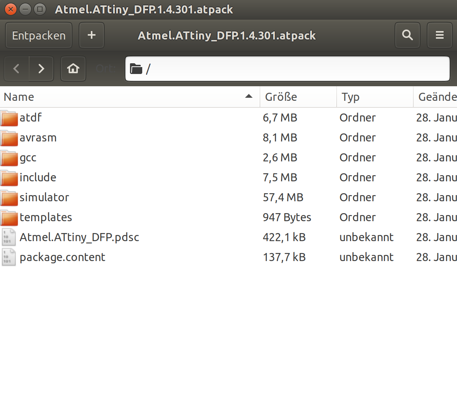The image size is (457, 414).
Task: Maximize the archive manager window
Action: 40,9
